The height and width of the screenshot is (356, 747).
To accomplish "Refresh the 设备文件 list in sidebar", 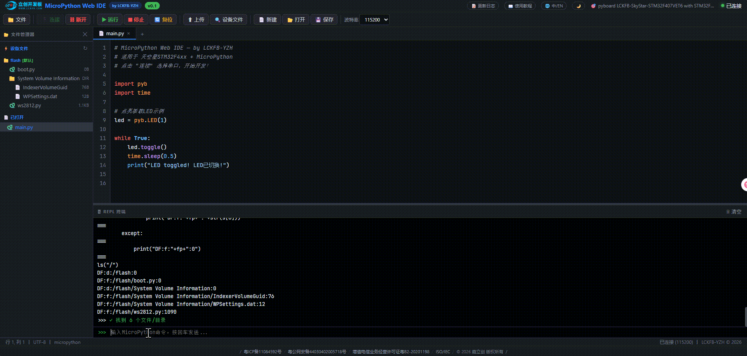I will pos(85,49).
